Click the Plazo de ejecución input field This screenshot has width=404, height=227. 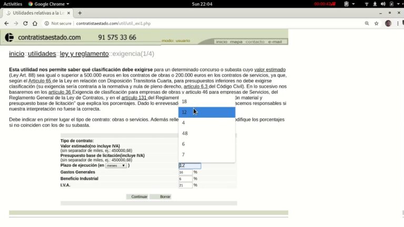(190, 166)
